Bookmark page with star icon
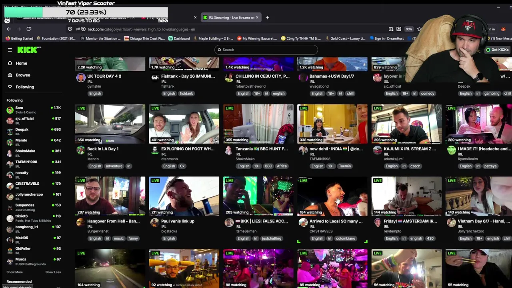The width and height of the screenshot is (512, 288). coord(419,29)
